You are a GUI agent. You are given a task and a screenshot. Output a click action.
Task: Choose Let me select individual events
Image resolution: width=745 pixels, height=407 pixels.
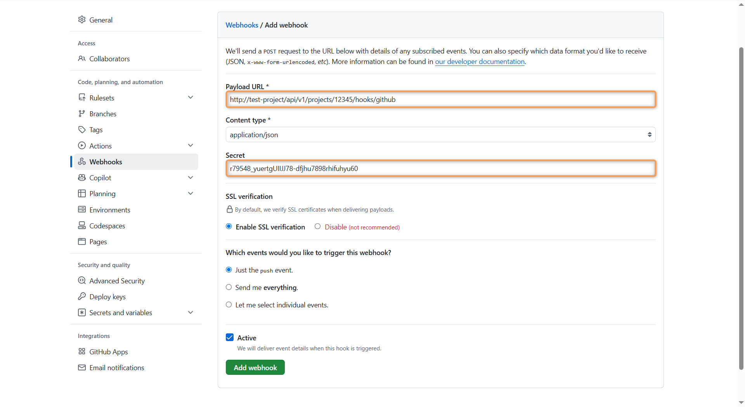[x=229, y=305]
